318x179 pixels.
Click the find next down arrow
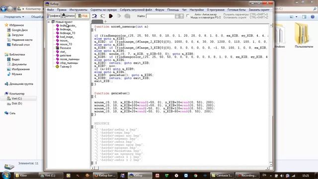pos(177,16)
